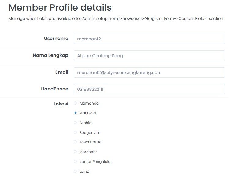Click the Town House radio circle

click(x=75, y=142)
